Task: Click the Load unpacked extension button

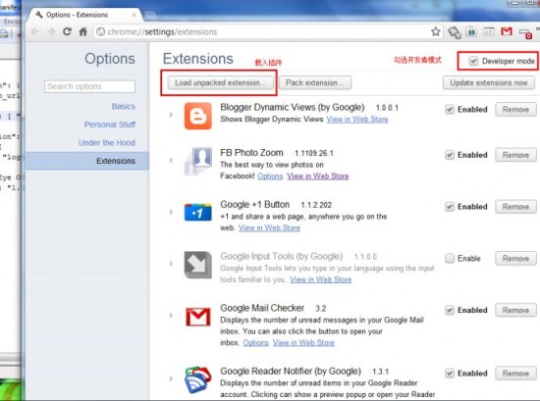Action: 221,83
